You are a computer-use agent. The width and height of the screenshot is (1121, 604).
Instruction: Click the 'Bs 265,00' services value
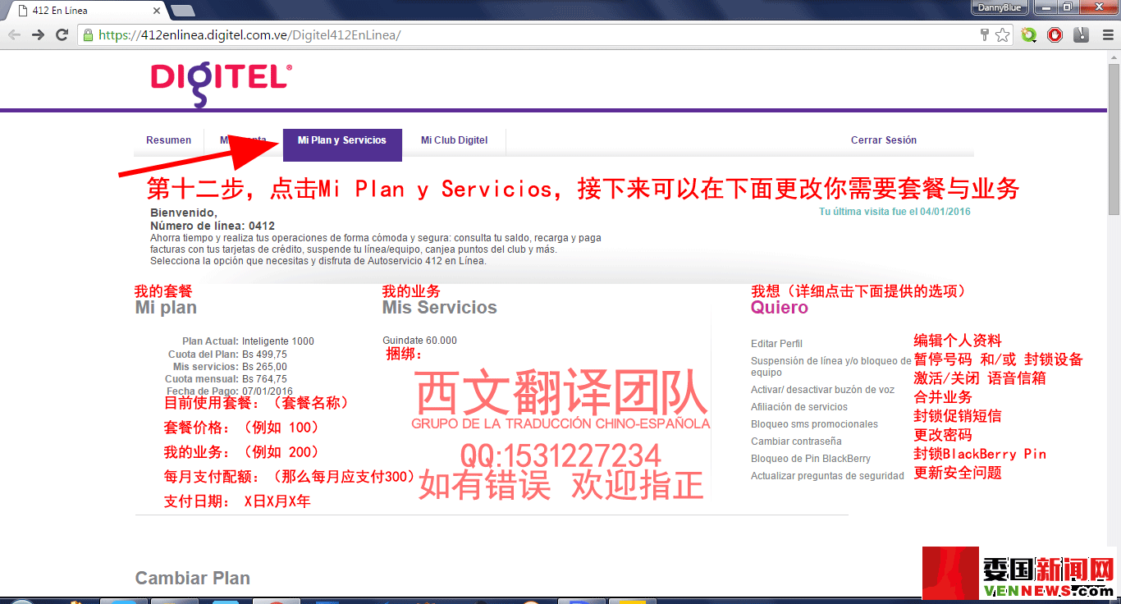tap(264, 367)
